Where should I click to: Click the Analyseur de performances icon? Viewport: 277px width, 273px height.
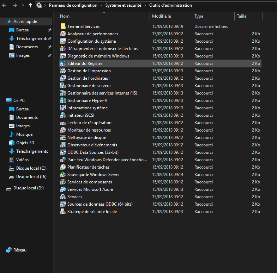click(63, 34)
